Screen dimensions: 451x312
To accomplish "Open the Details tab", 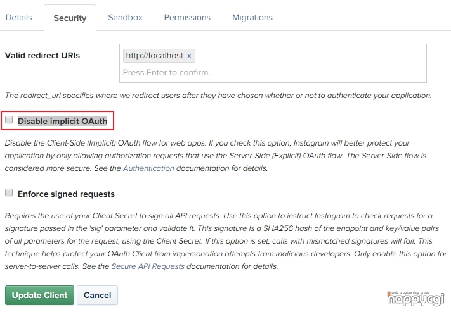I will (x=18, y=18).
